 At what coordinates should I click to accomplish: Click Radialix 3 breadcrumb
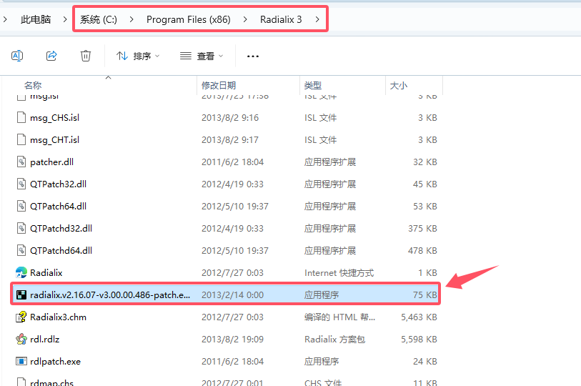(281, 19)
